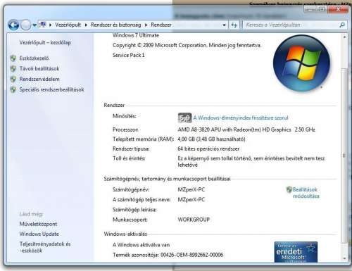The image size is (352, 271).
Task: Click the scrollbar down arrow
Action: (344, 258)
